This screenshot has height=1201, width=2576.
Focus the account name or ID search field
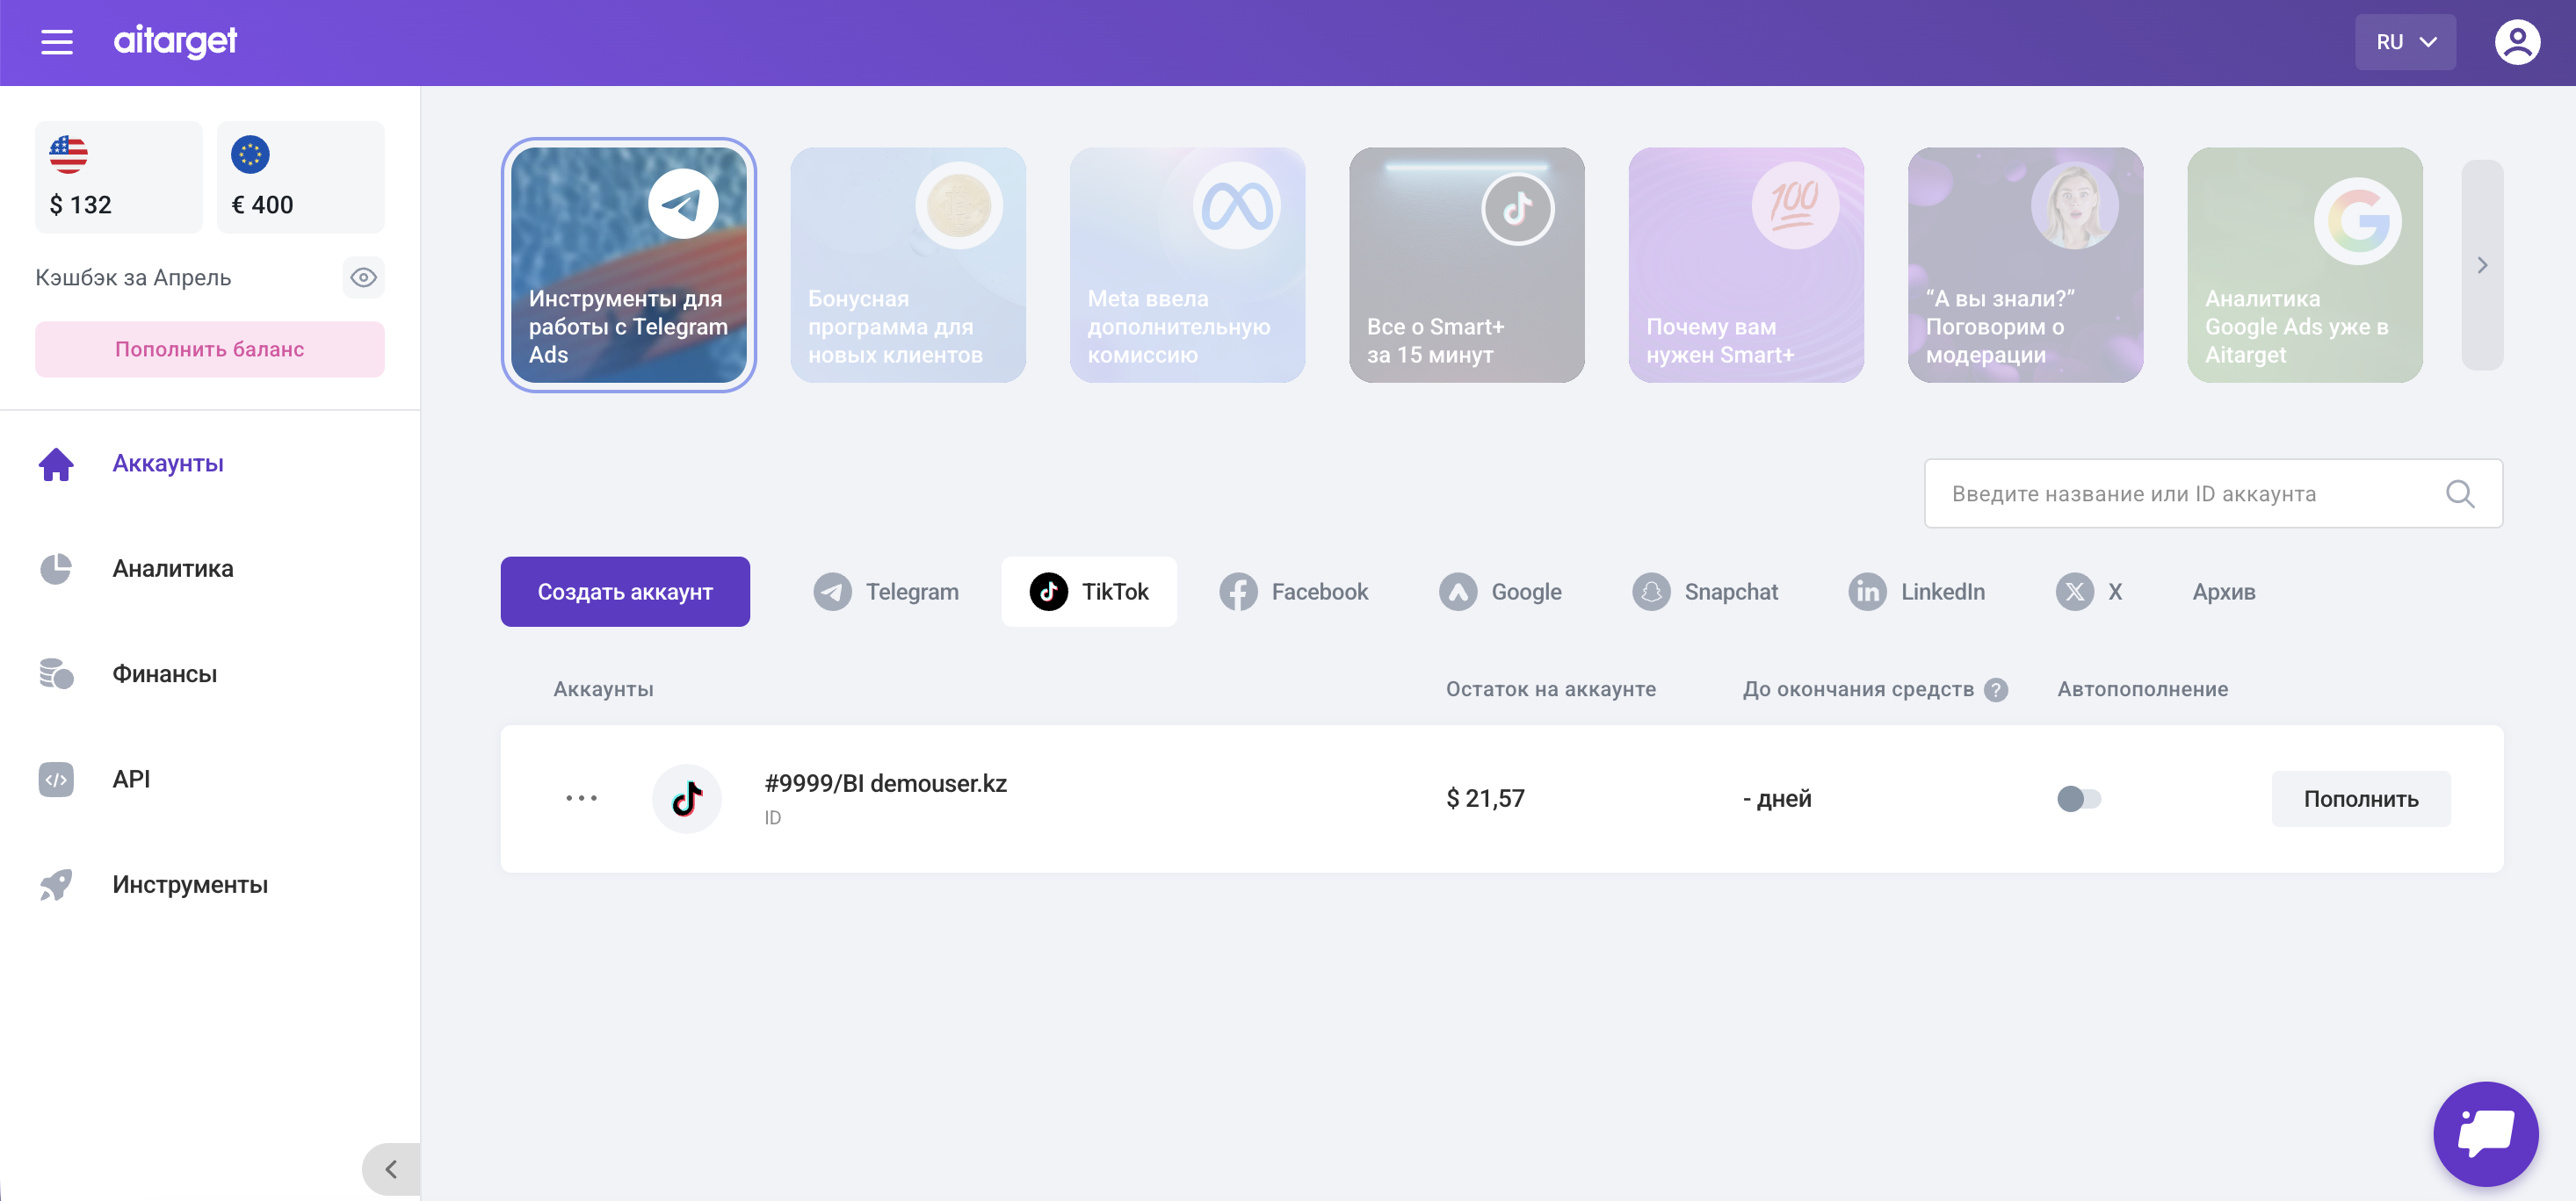tap(2213, 493)
